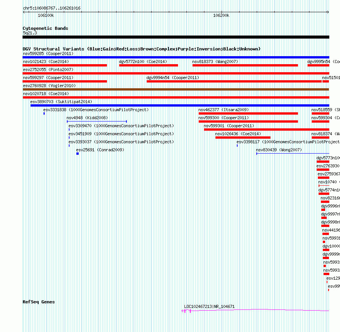Screen dimensions: 340x332
Task: Click the nsv10740 variant label
Action: point(329,182)
